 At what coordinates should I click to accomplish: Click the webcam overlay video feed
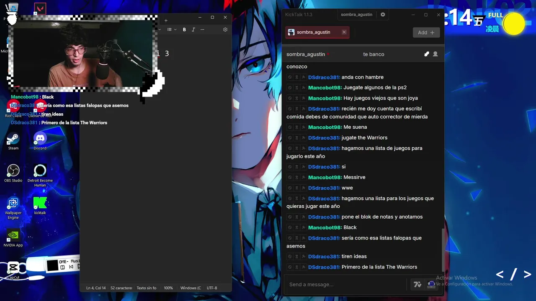point(82,54)
